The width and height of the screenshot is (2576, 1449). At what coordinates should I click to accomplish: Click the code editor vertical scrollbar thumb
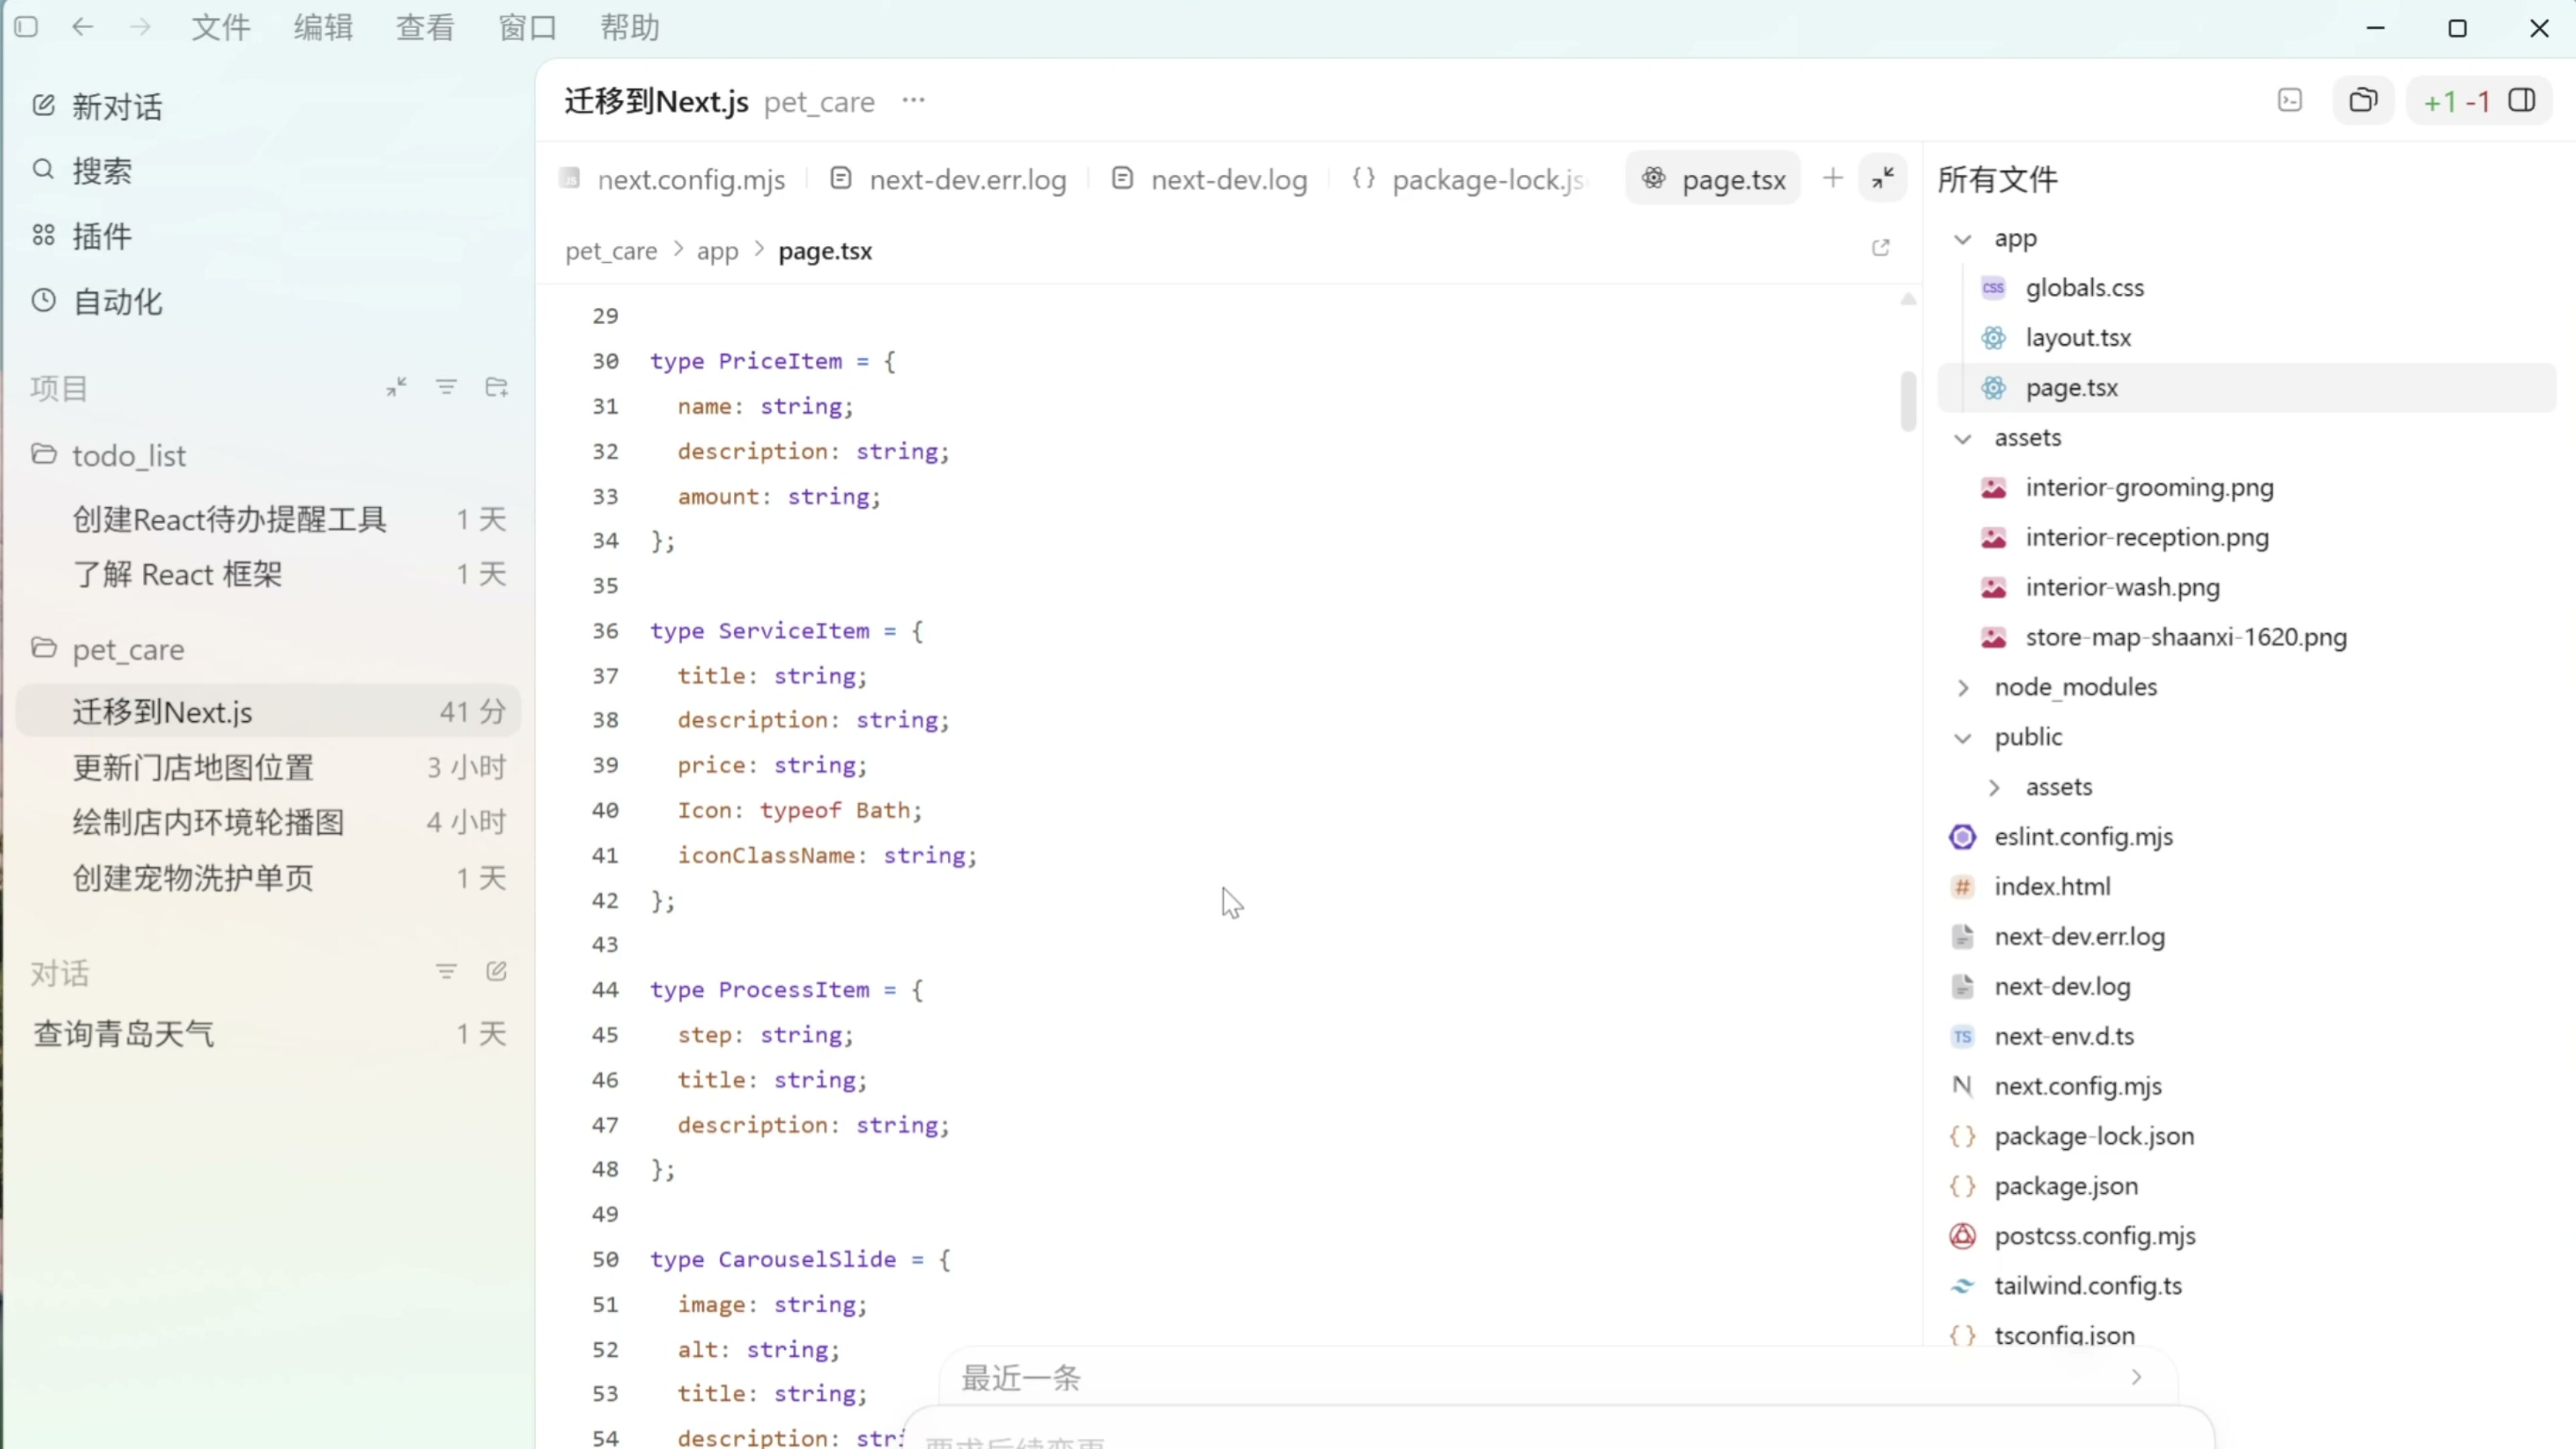[1907, 400]
